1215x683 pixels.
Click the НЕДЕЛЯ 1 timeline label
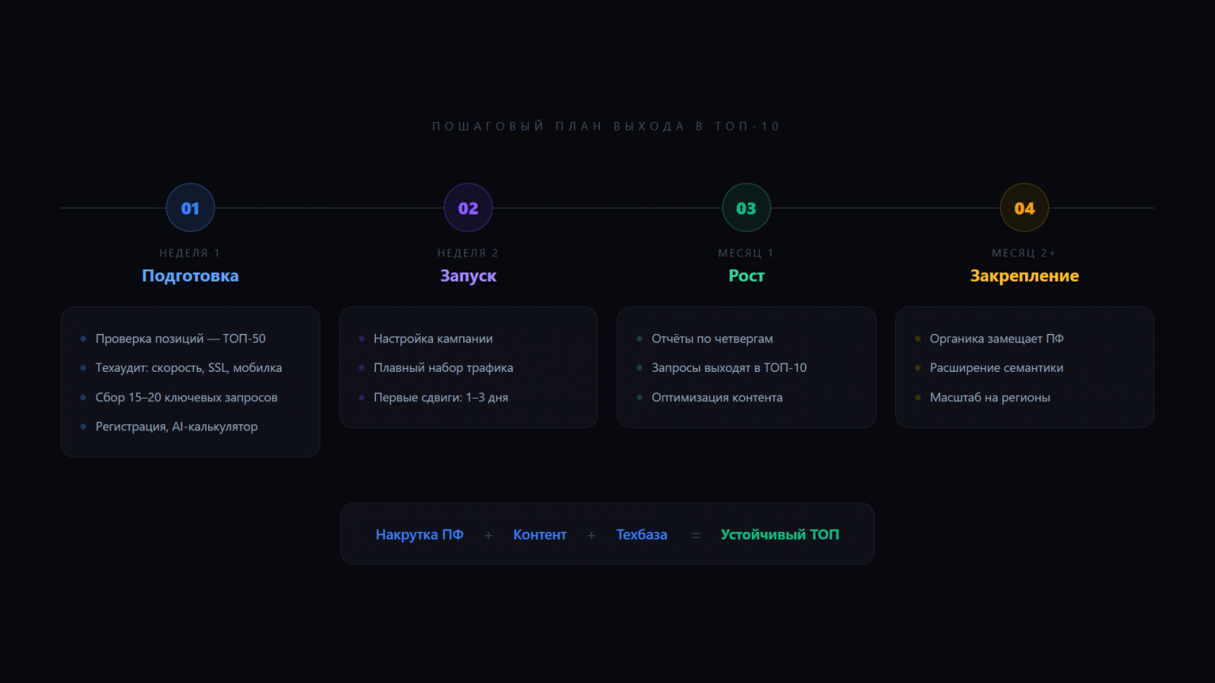pyautogui.click(x=190, y=253)
